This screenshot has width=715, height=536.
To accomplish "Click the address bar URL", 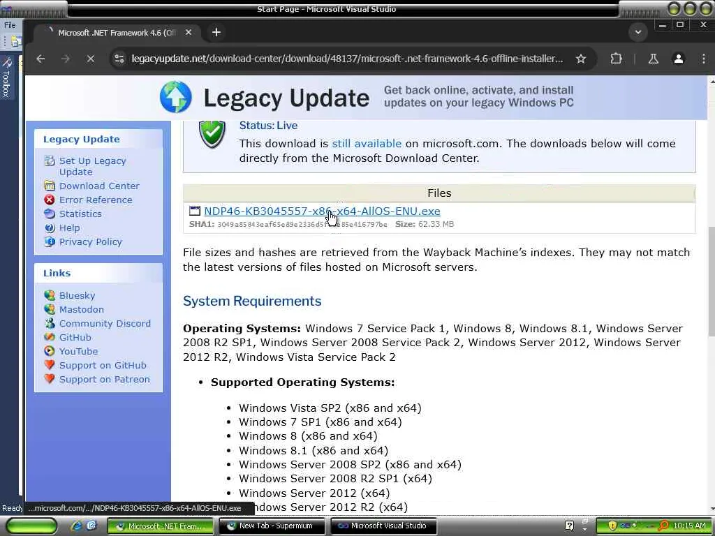I will tap(346, 59).
